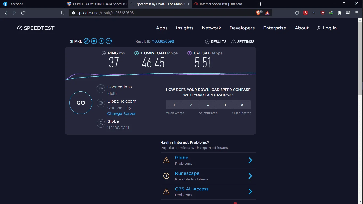Open the media playlist control icon
This screenshot has width=363, height=204.
pos(348,13)
